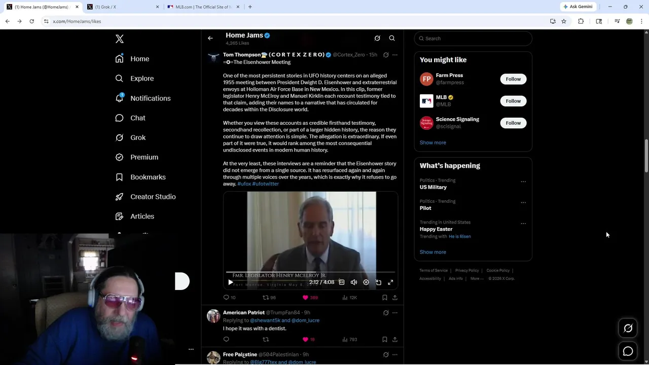649x365 pixels.
Task: Open the #ufotwitter hashtag
Action: coord(265,184)
